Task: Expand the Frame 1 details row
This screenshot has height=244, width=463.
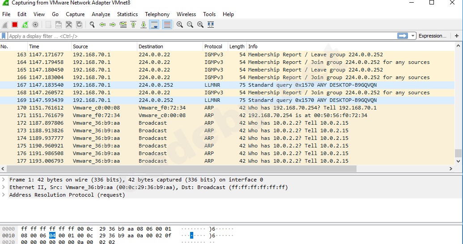Action: tap(4, 180)
